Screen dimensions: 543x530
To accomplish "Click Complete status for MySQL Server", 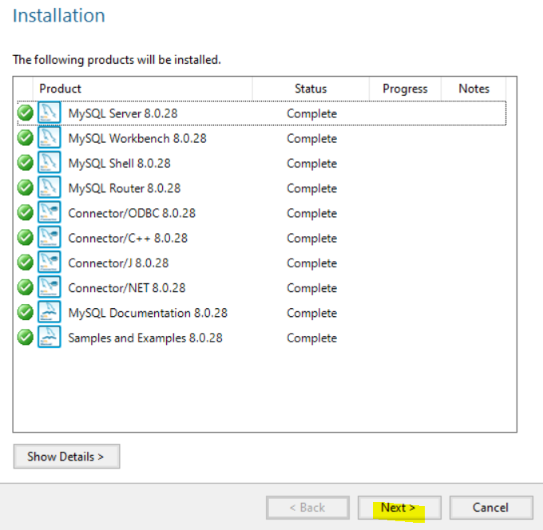I will (311, 114).
